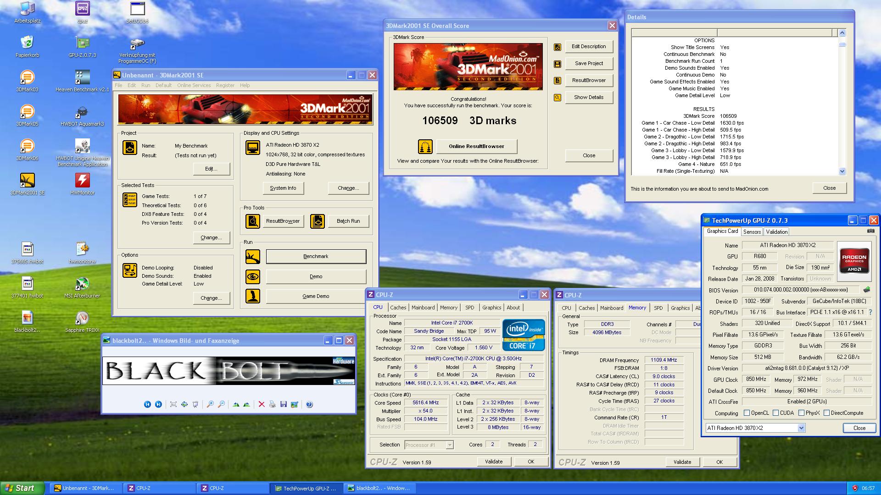
Task: Click Validate in the left CPU-Z window
Action: [x=494, y=462]
